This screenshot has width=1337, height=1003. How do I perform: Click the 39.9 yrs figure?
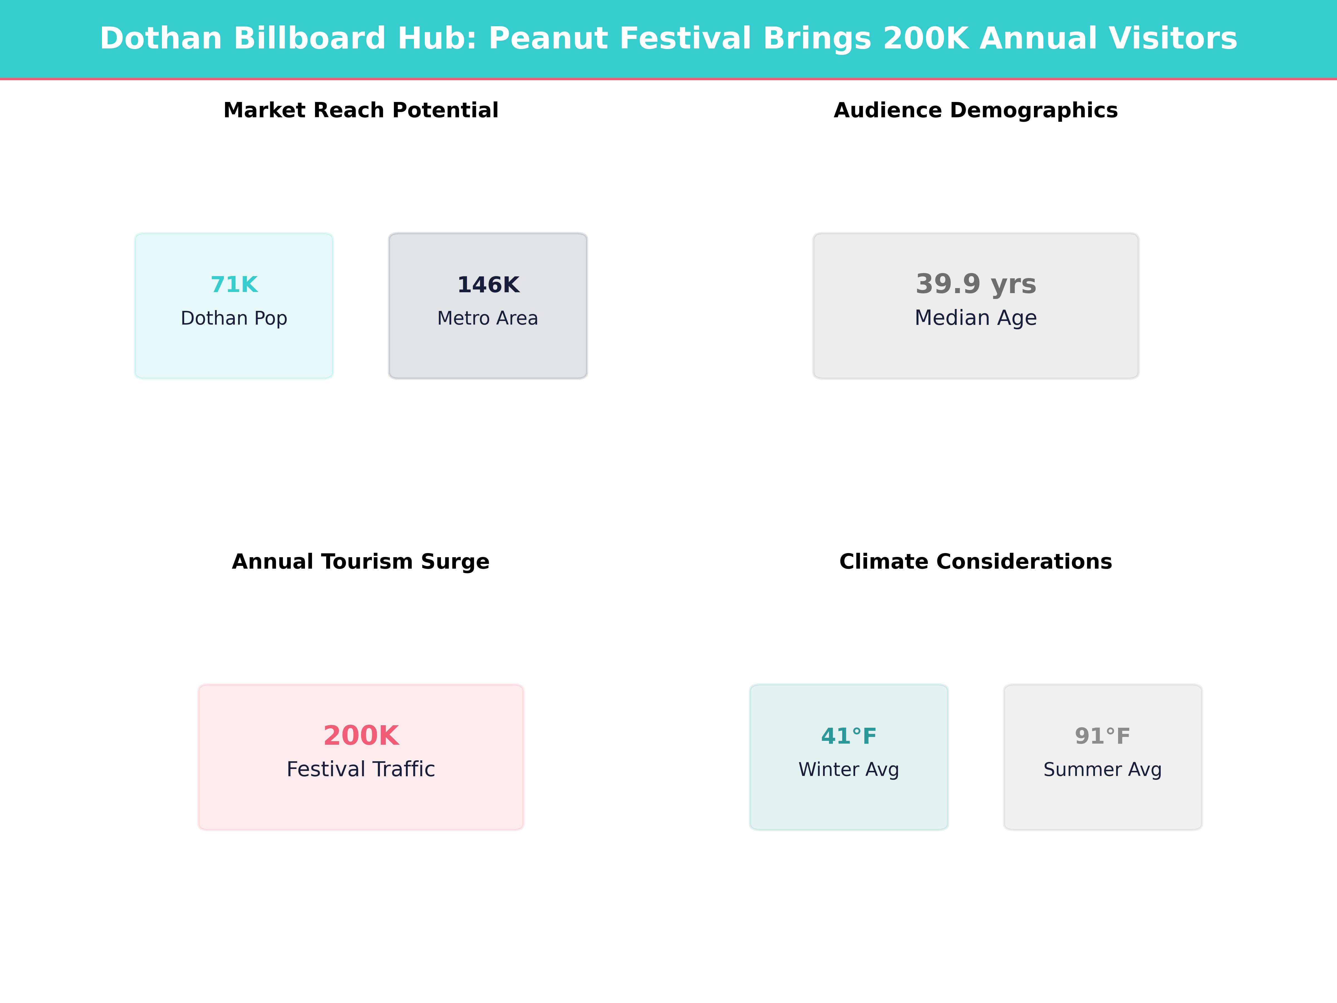975,284
